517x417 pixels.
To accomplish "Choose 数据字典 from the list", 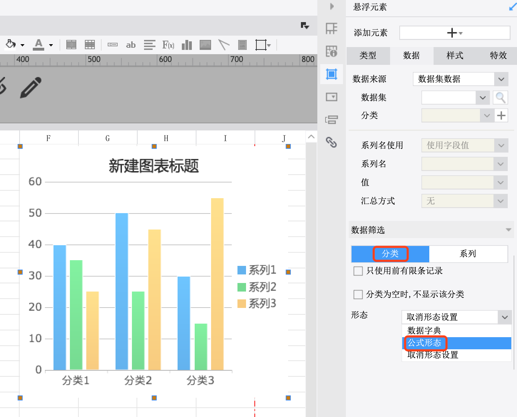I will 457,330.
